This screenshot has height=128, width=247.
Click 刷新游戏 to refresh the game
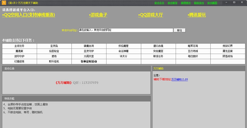point(199,3)
